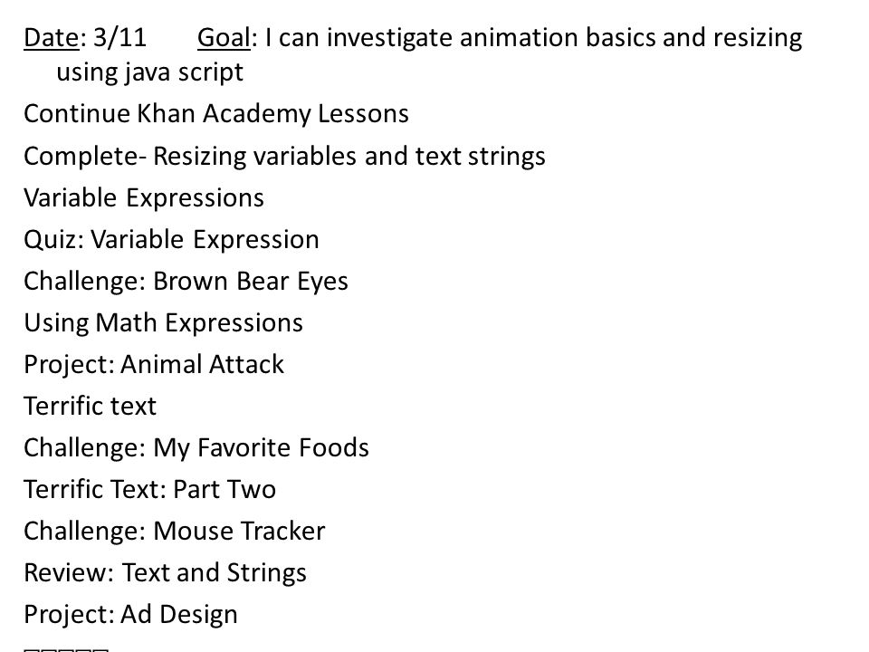Viewport: 869px width, 652px height.
Task: Click "Project: Animal Attack" text
Action: (154, 364)
